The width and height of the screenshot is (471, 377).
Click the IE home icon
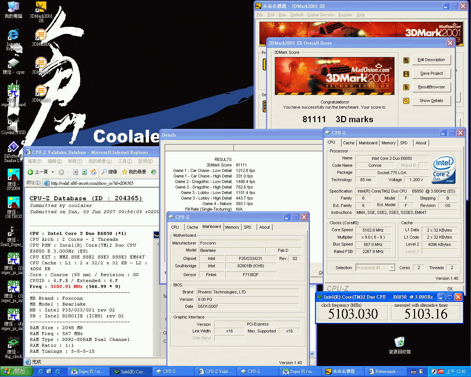(93, 172)
